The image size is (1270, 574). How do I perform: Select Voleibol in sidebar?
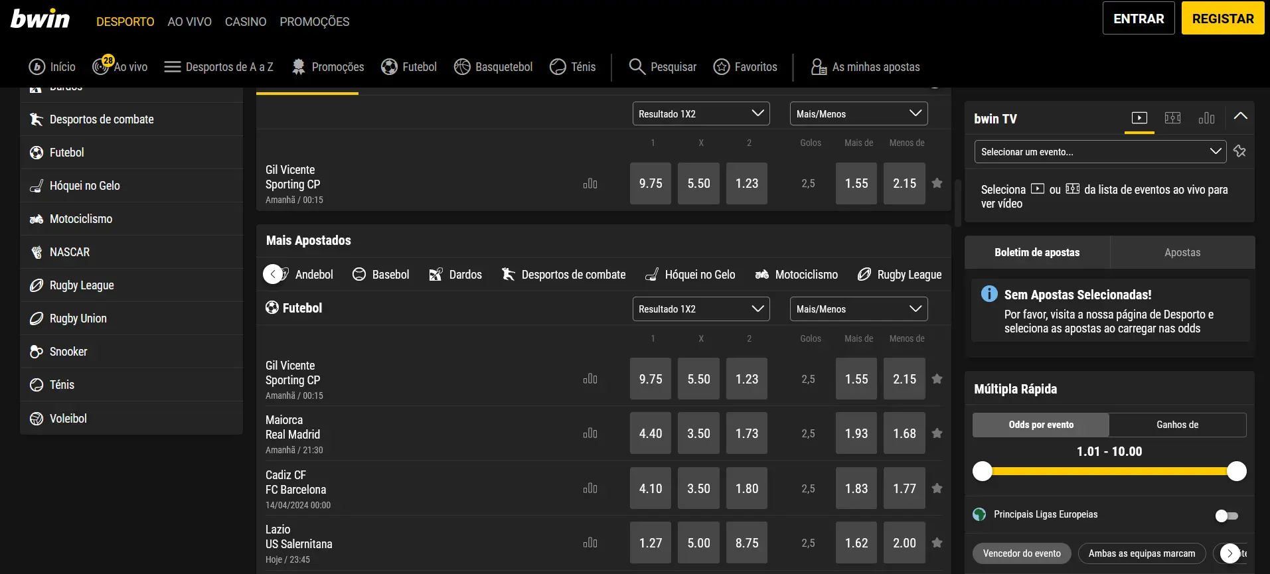coord(131,418)
